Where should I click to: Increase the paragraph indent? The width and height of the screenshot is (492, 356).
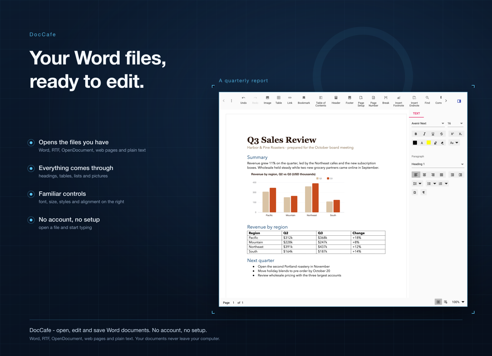[x=460, y=175]
